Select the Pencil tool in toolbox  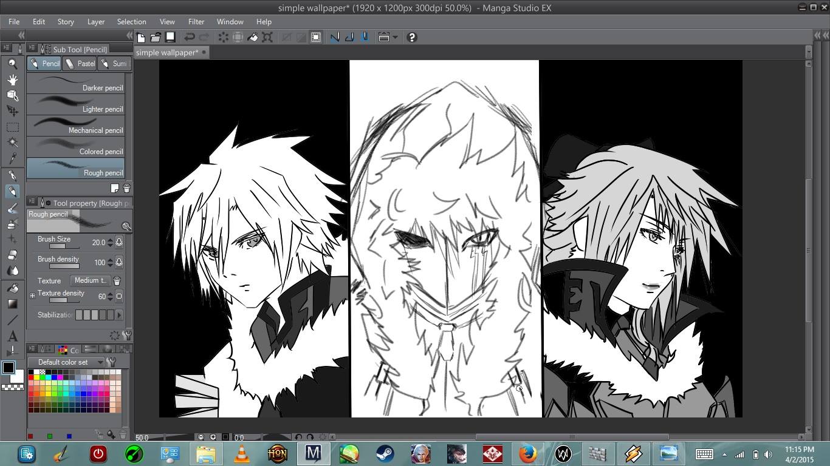[x=12, y=191]
